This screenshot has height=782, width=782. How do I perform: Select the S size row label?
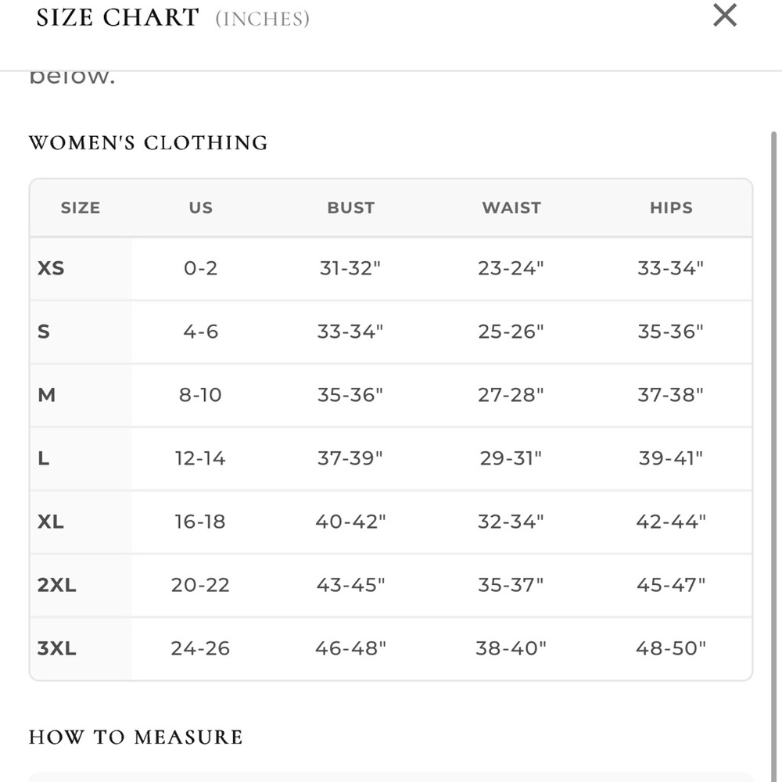(44, 332)
